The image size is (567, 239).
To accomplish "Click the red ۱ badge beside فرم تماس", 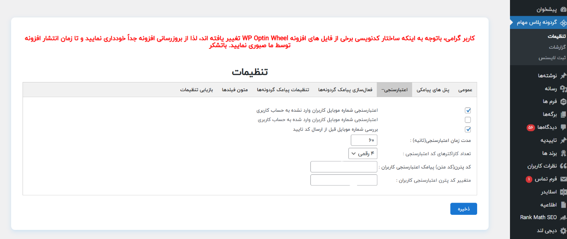I will point(529,180).
